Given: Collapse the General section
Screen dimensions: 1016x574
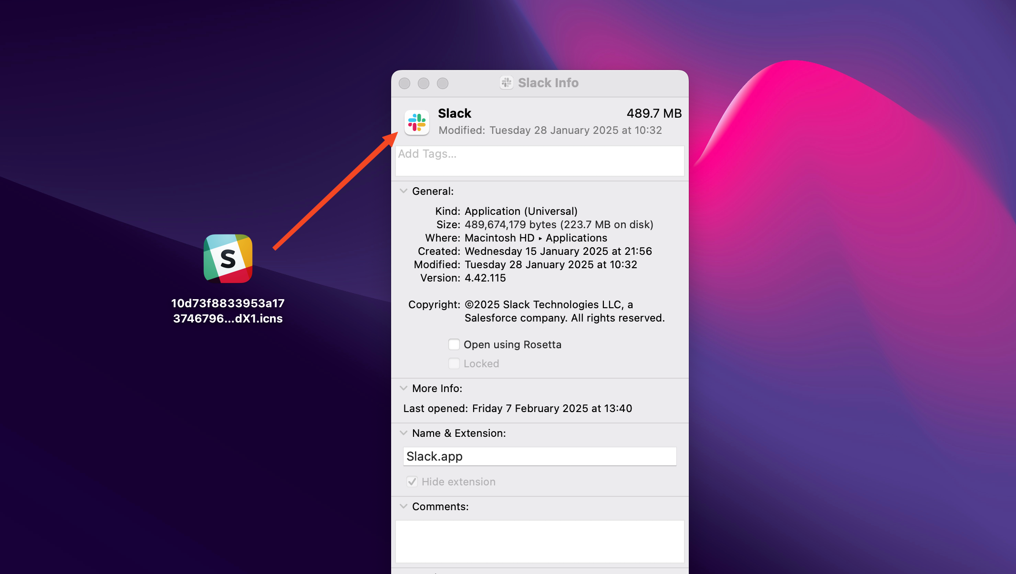Looking at the screenshot, I should click(x=404, y=191).
